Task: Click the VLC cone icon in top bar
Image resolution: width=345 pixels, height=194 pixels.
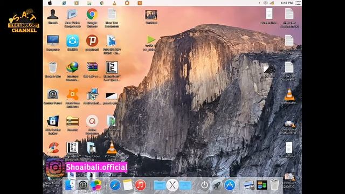Action: pos(114,3)
